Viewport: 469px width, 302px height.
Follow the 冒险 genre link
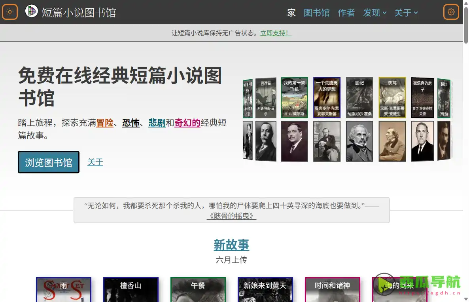[105, 123]
